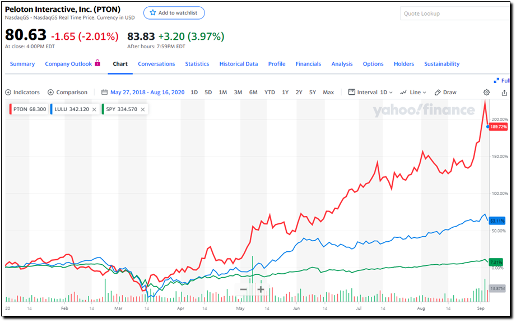Viewport: 516px width, 322px height.
Task: Select the Chart tab
Action: (x=120, y=64)
